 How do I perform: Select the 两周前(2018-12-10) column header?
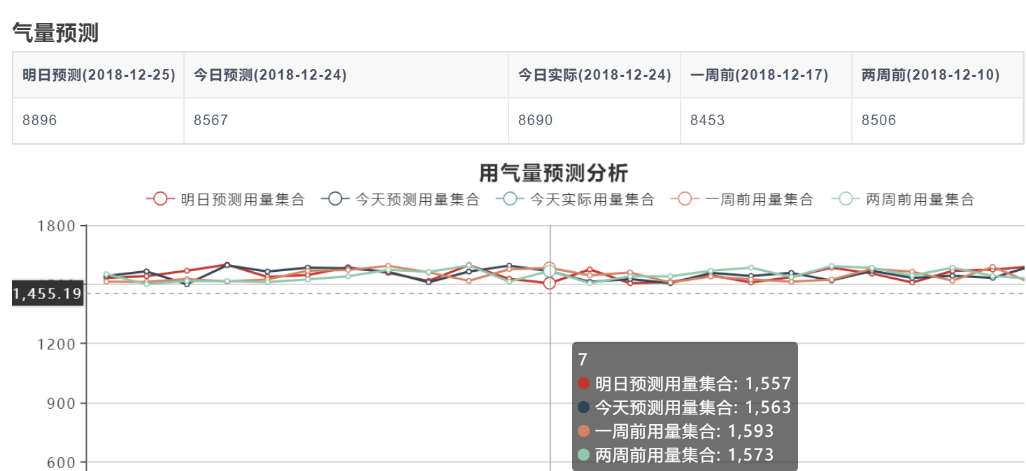click(x=930, y=75)
